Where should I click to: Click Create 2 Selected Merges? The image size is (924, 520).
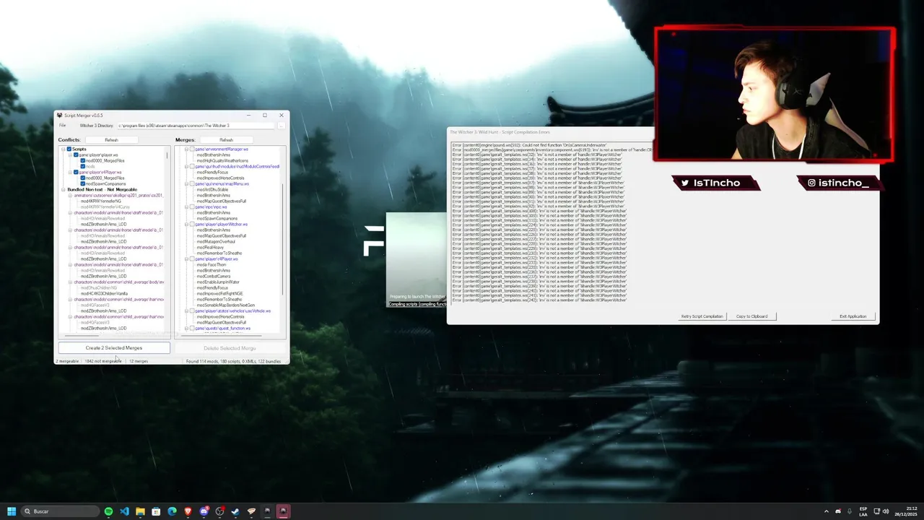[114, 347]
